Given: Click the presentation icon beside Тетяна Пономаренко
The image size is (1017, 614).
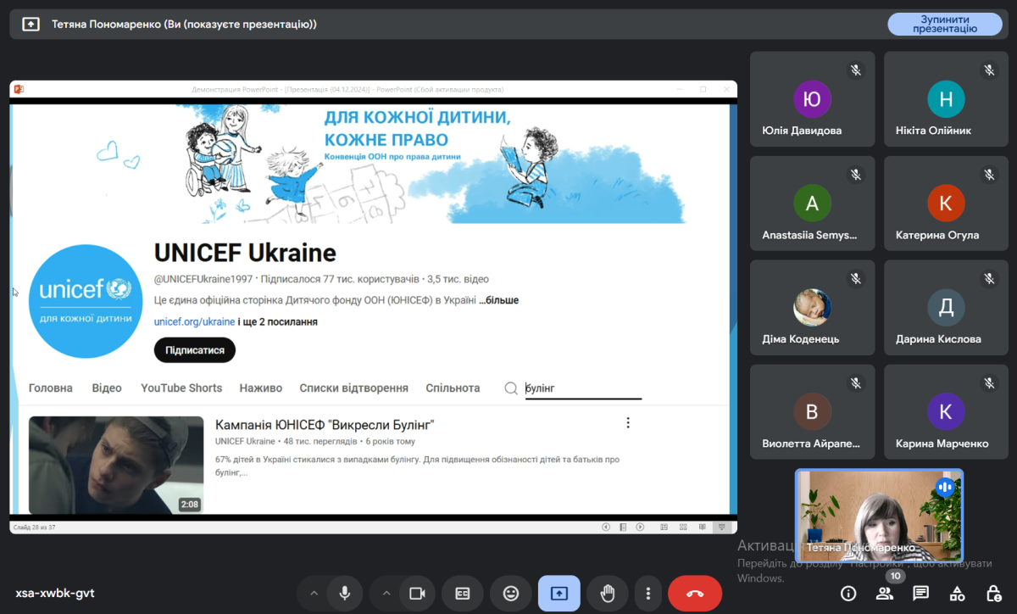Looking at the screenshot, I should [x=31, y=25].
